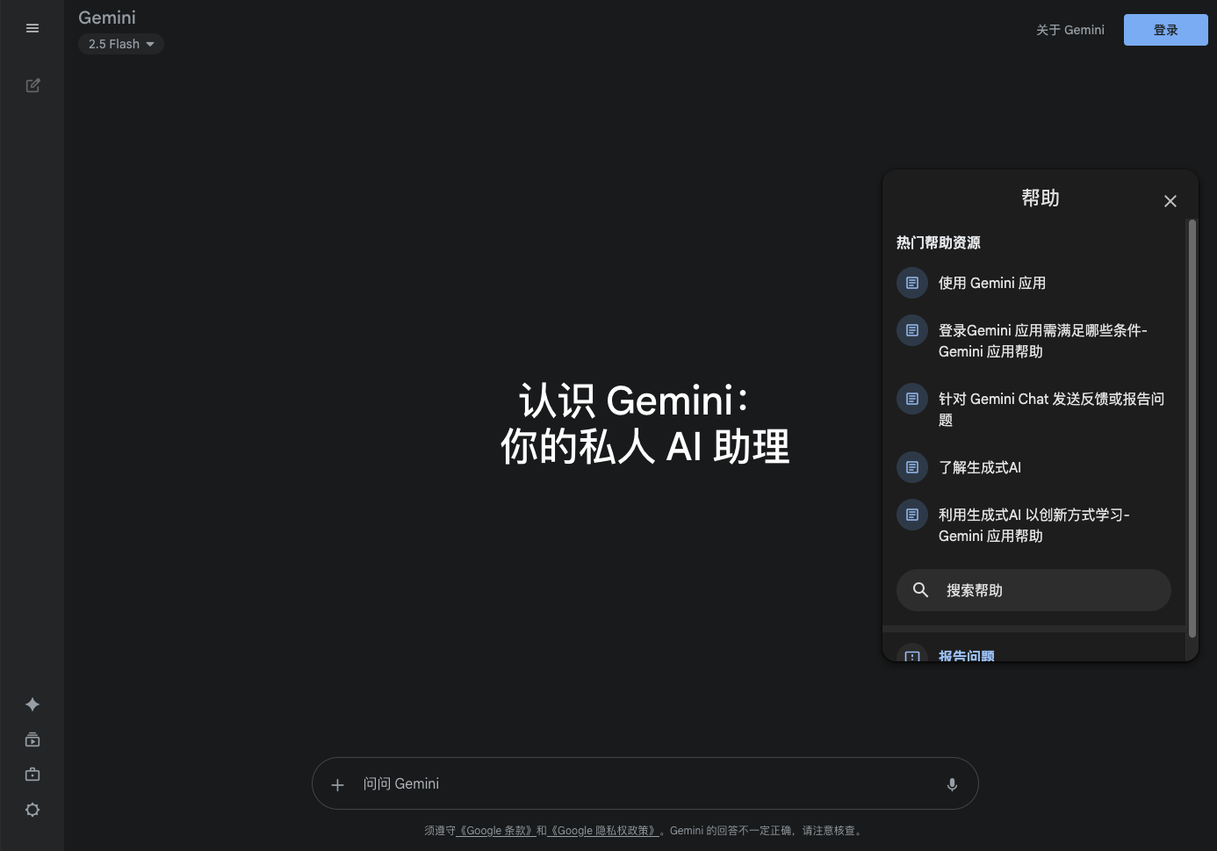Open the Google 条款 terms link
Screen dimensions: 1217x851
click(496, 831)
